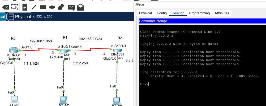The image size is (266, 106).
Task: Click the R0 label
Action: point(13,38)
